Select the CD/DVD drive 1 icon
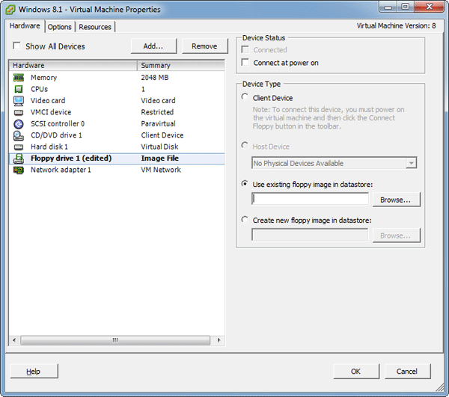This screenshot has height=397, width=449. [x=19, y=135]
